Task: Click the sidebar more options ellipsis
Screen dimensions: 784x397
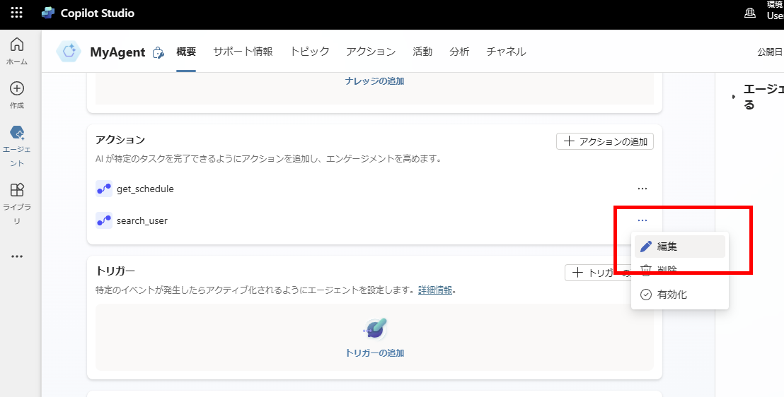Action: (17, 256)
